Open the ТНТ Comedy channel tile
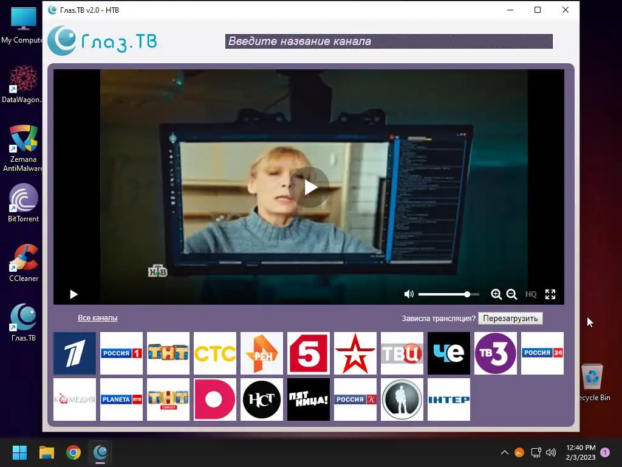The image size is (622, 467). point(168,399)
